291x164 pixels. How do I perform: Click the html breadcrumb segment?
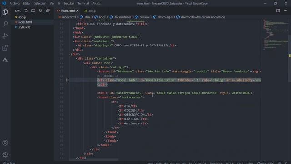pos(87,17)
